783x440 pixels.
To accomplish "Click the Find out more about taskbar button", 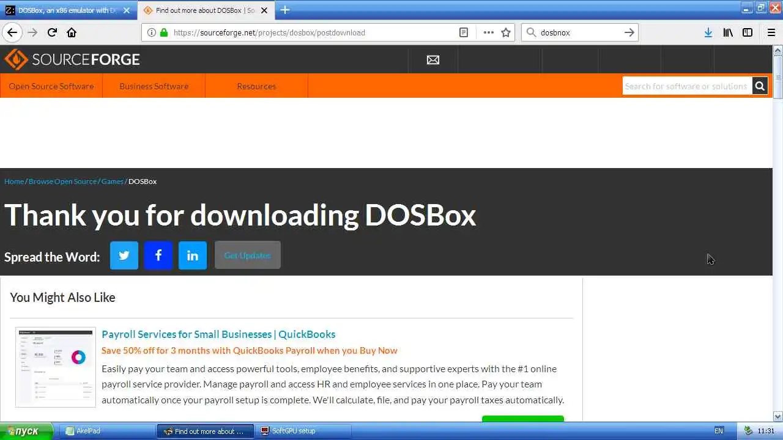I will tap(206, 431).
